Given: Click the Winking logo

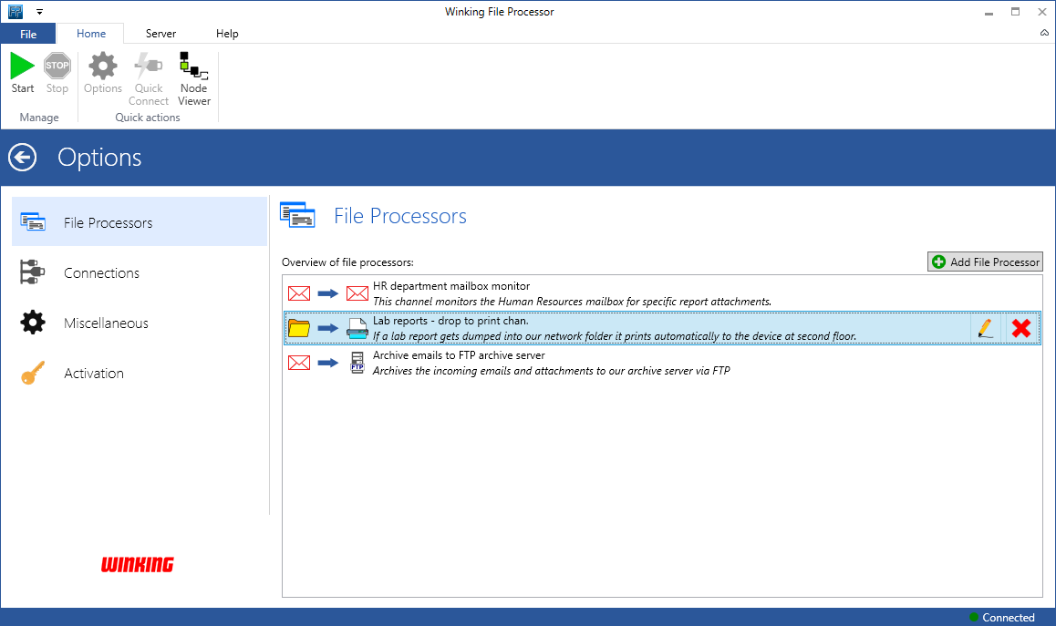Looking at the screenshot, I should 138,565.
